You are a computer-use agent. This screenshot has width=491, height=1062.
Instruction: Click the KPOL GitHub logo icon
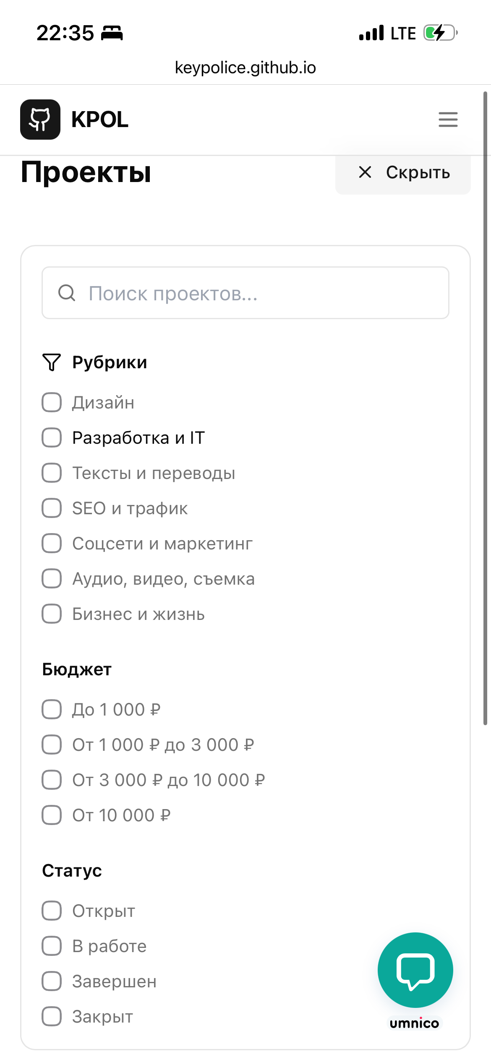(x=41, y=120)
